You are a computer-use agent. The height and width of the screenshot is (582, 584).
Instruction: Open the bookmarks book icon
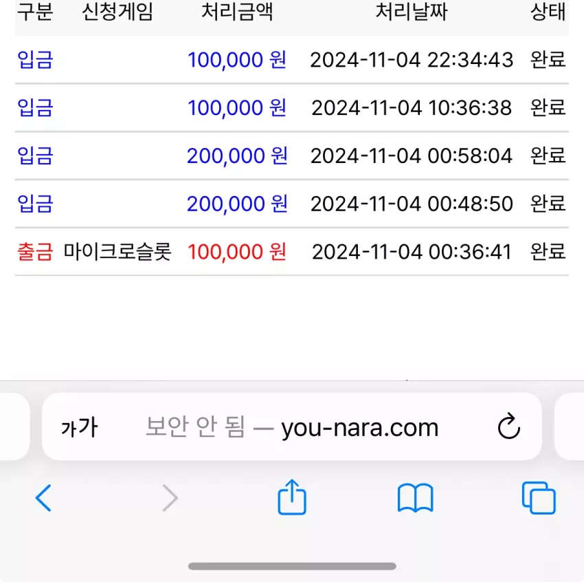[415, 498]
